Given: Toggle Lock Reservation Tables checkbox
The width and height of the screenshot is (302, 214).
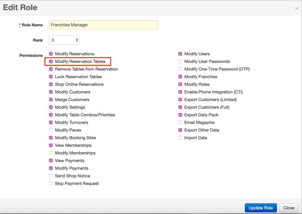Looking at the screenshot, I should 51,77.
